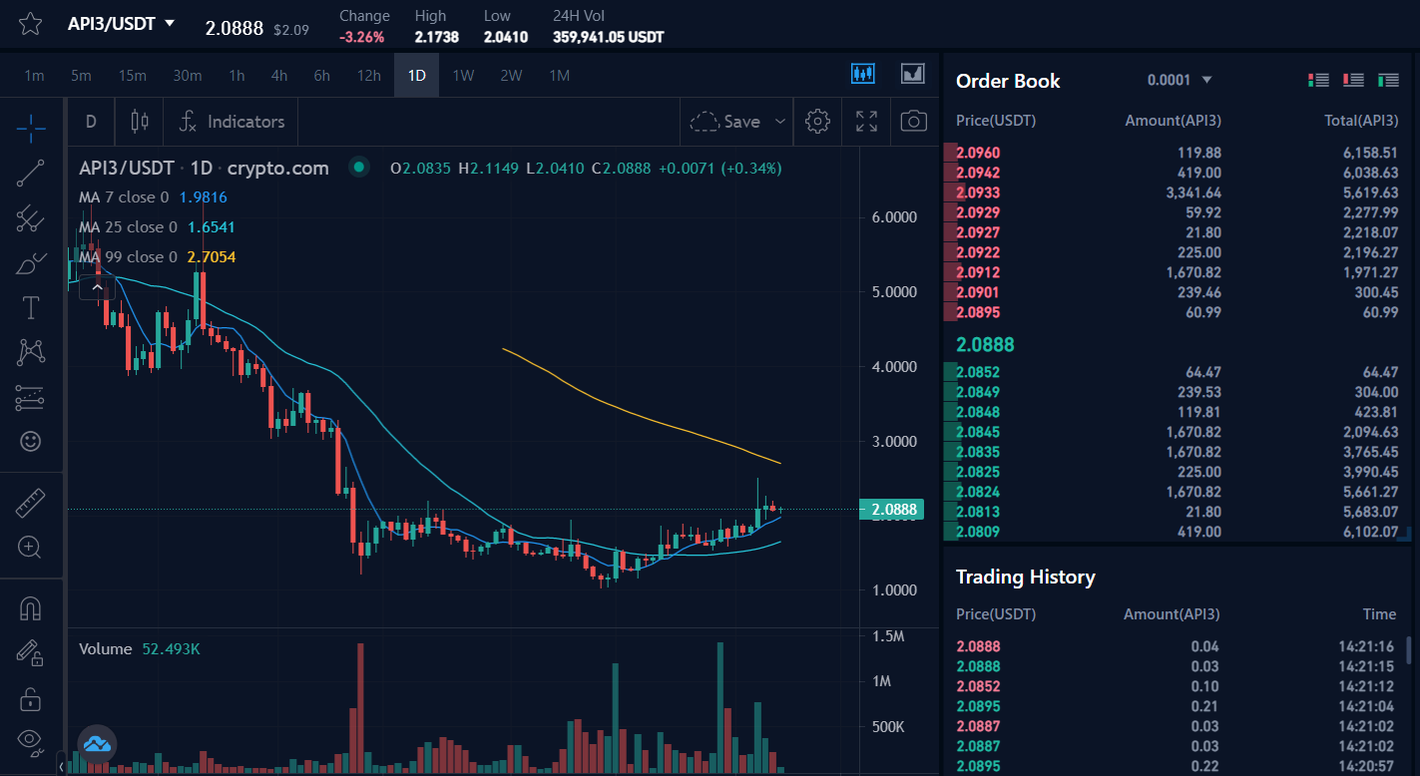1420x776 pixels.
Task: Enter fullscreen chart mode
Action: [866, 122]
